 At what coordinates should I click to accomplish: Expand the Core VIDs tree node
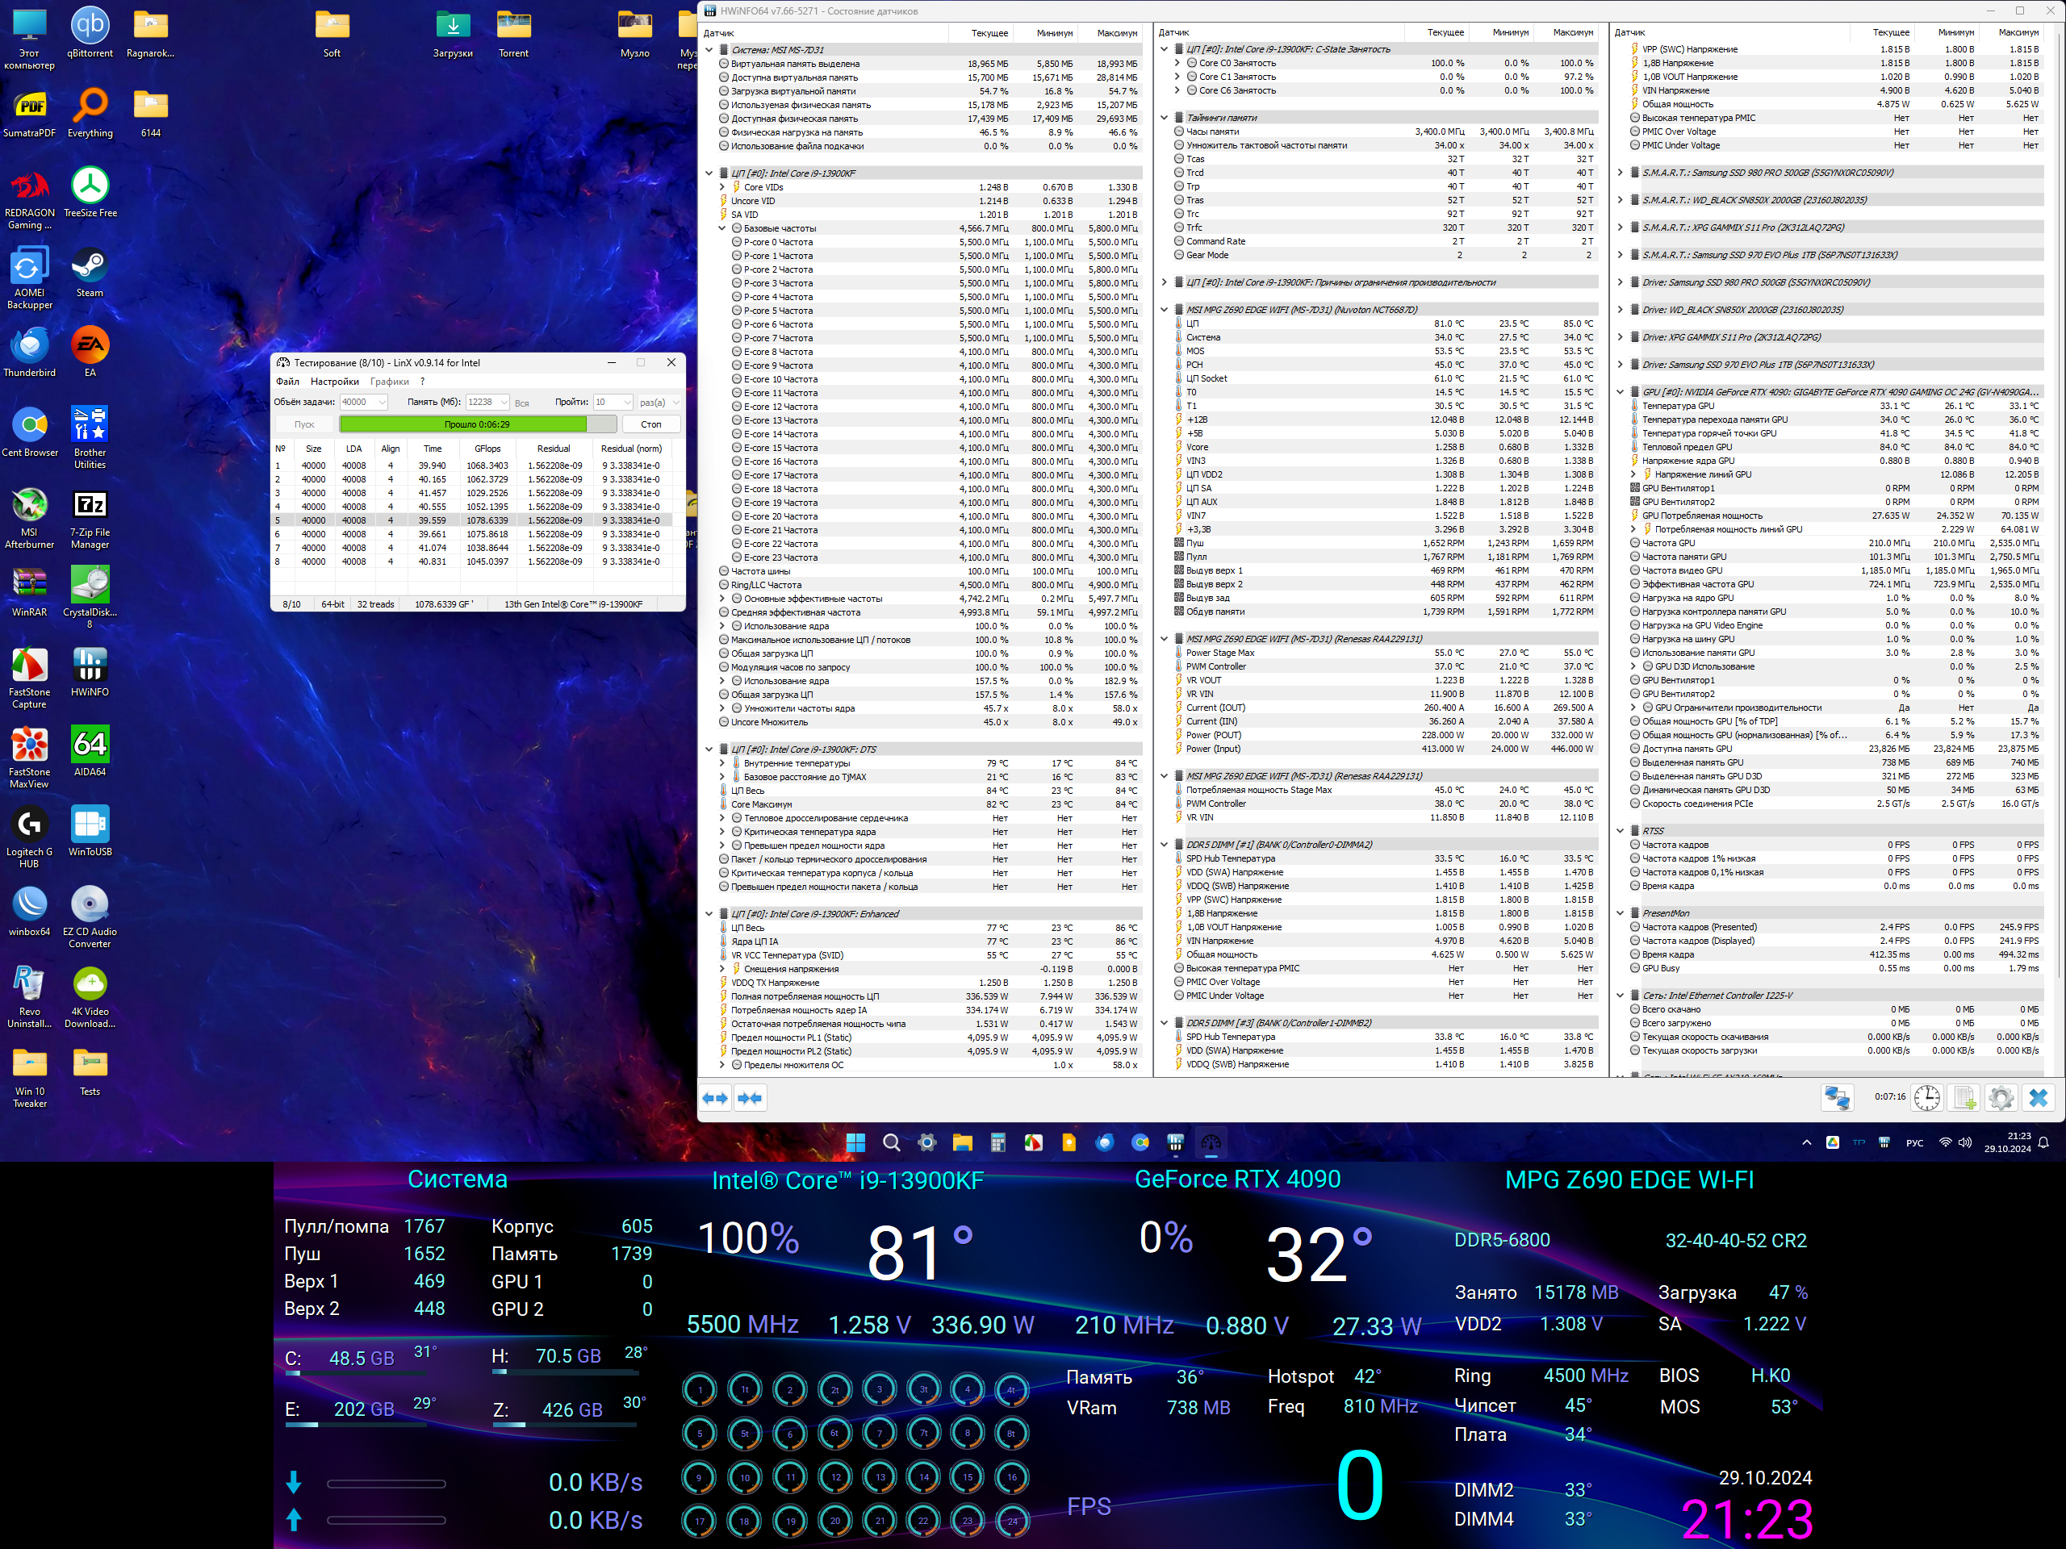tap(722, 186)
